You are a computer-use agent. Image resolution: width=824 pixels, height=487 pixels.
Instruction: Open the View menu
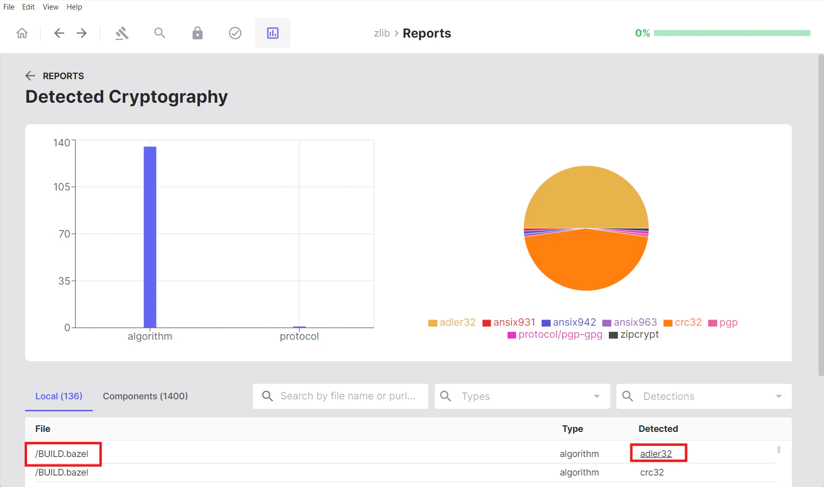[51, 7]
